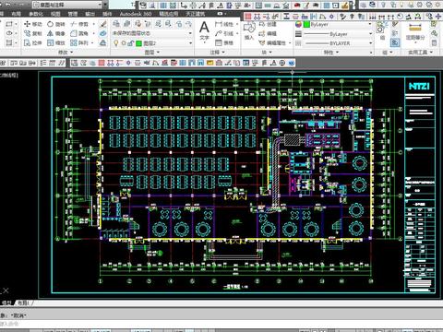Toggle the layer lock padlock icon
443x332 pixels.
coord(130,43)
